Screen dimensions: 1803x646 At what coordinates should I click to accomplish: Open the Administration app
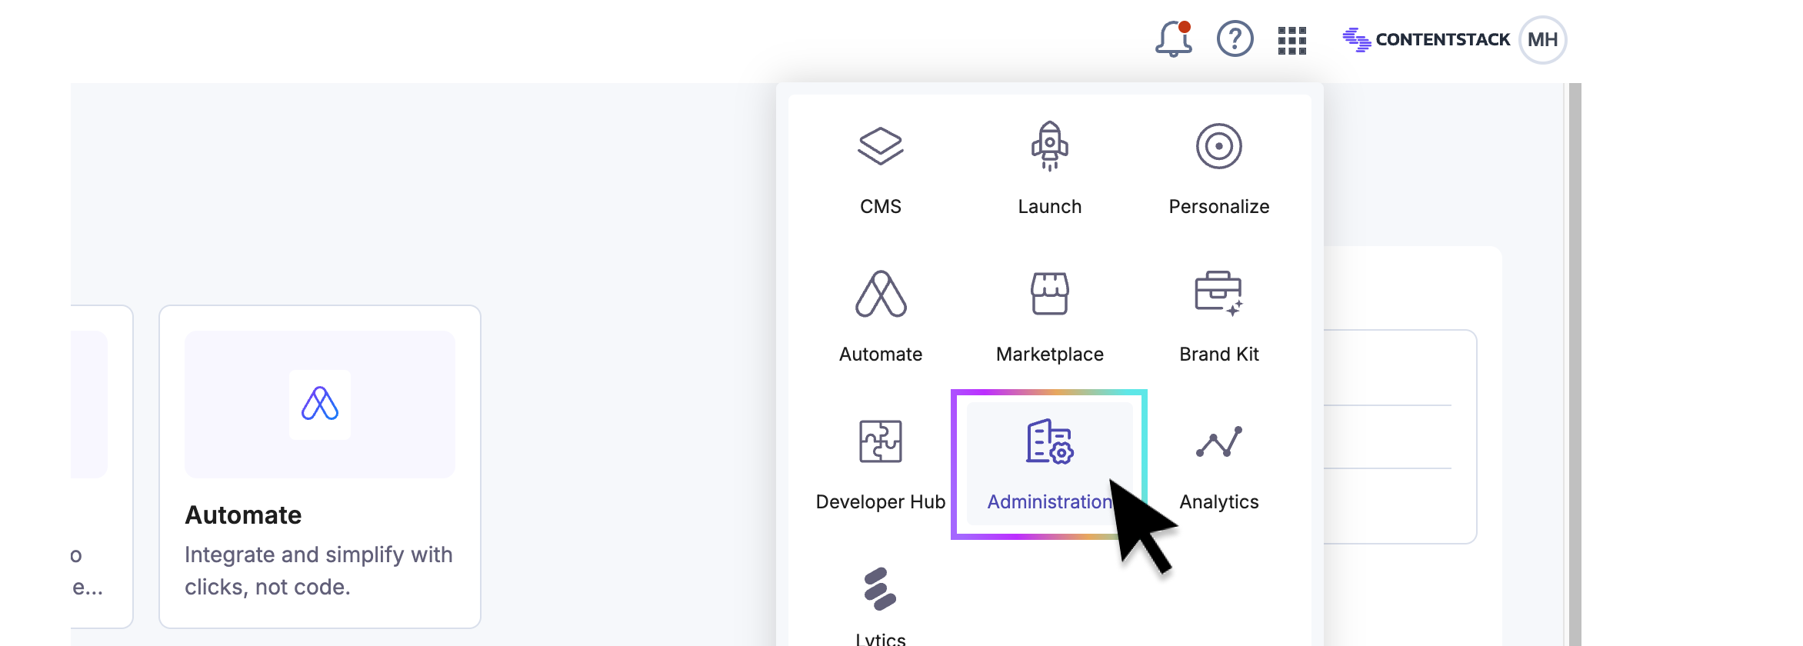[x=1049, y=465]
